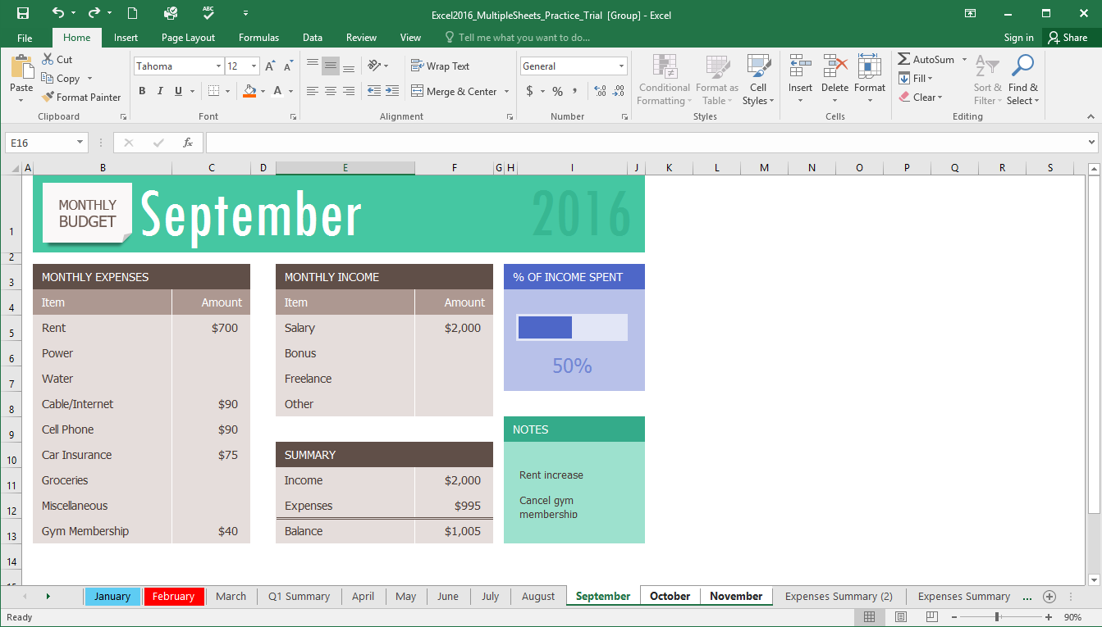This screenshot has height=627, width=1102.
Task: Open the Tahoma font name dropdown
Action: pos(218,66)
